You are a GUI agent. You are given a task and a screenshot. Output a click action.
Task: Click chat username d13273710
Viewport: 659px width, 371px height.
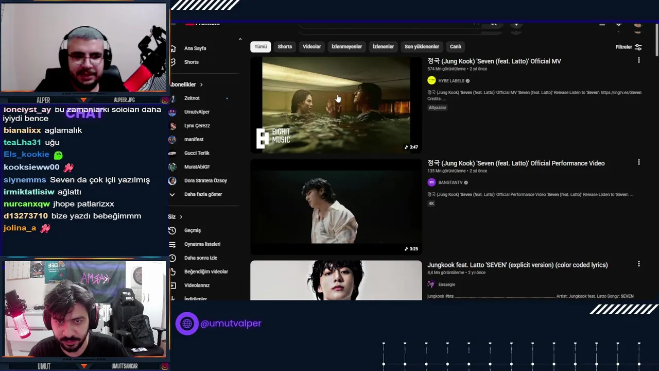coord(26,216)
